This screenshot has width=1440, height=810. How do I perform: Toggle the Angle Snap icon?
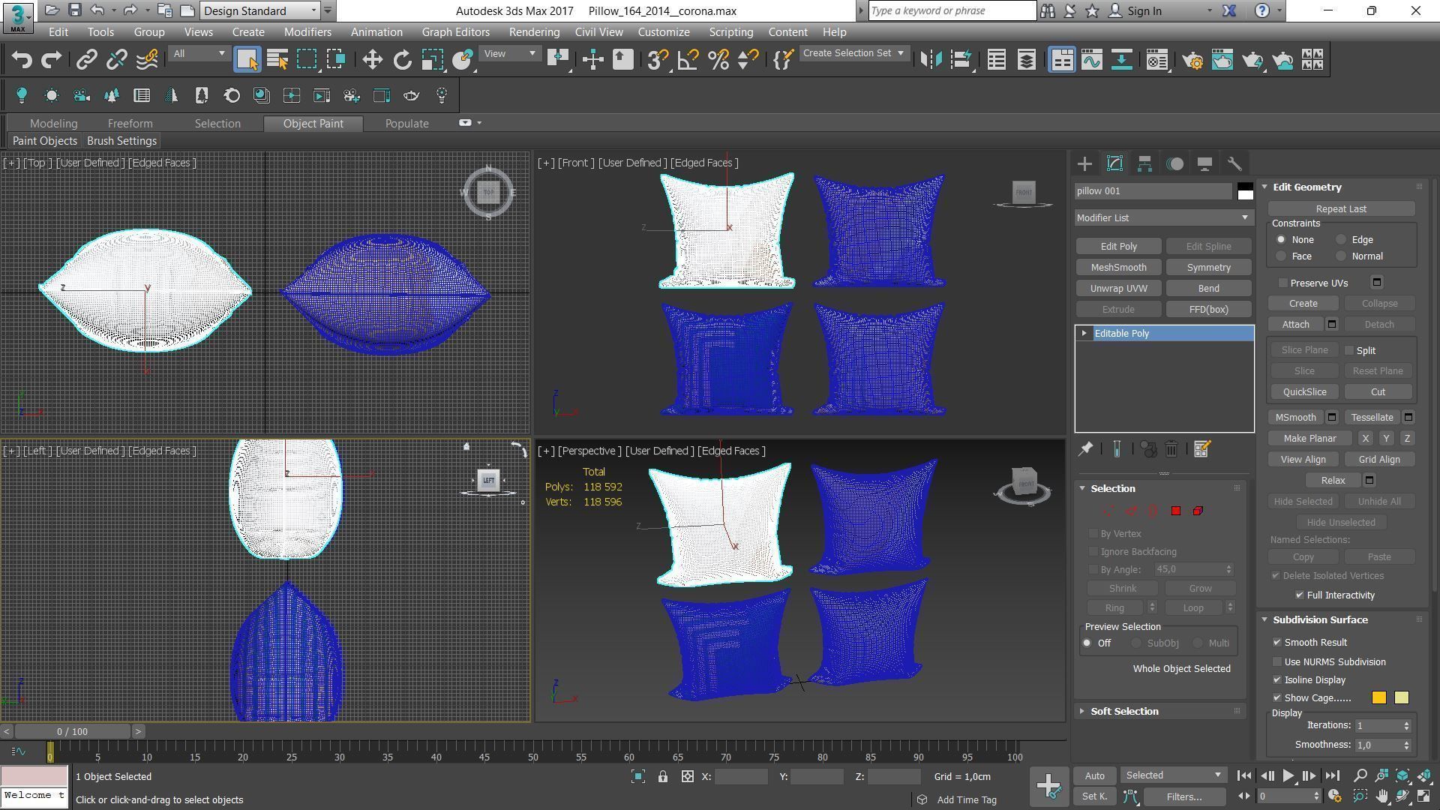(x=688, y=60)
